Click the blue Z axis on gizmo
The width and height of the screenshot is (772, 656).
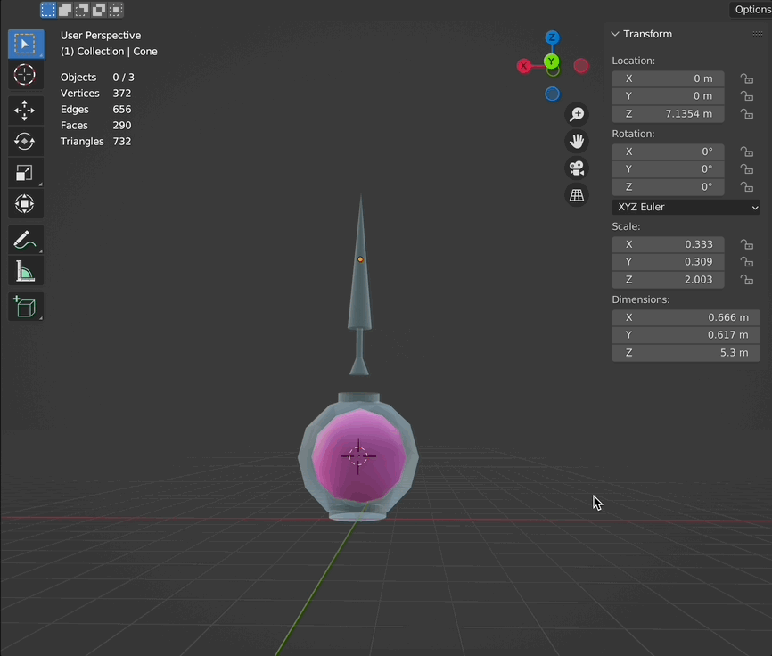[x=552, y=37]
